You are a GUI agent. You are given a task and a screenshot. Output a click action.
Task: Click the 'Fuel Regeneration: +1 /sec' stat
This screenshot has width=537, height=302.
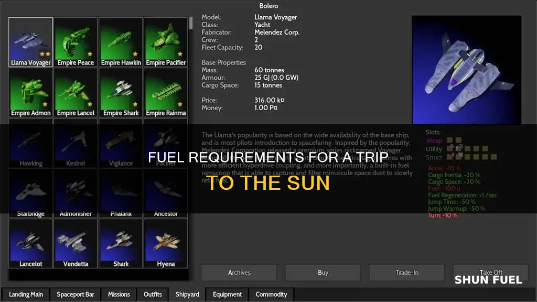click(463, 195)
